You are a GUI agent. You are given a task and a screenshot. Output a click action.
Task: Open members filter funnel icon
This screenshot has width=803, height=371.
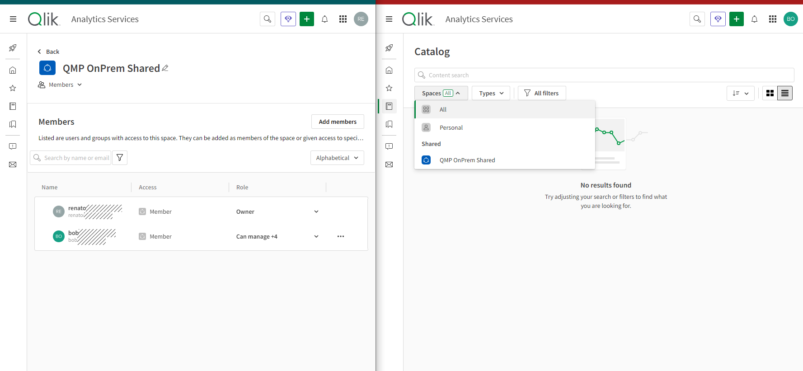(x=120, y=158)
